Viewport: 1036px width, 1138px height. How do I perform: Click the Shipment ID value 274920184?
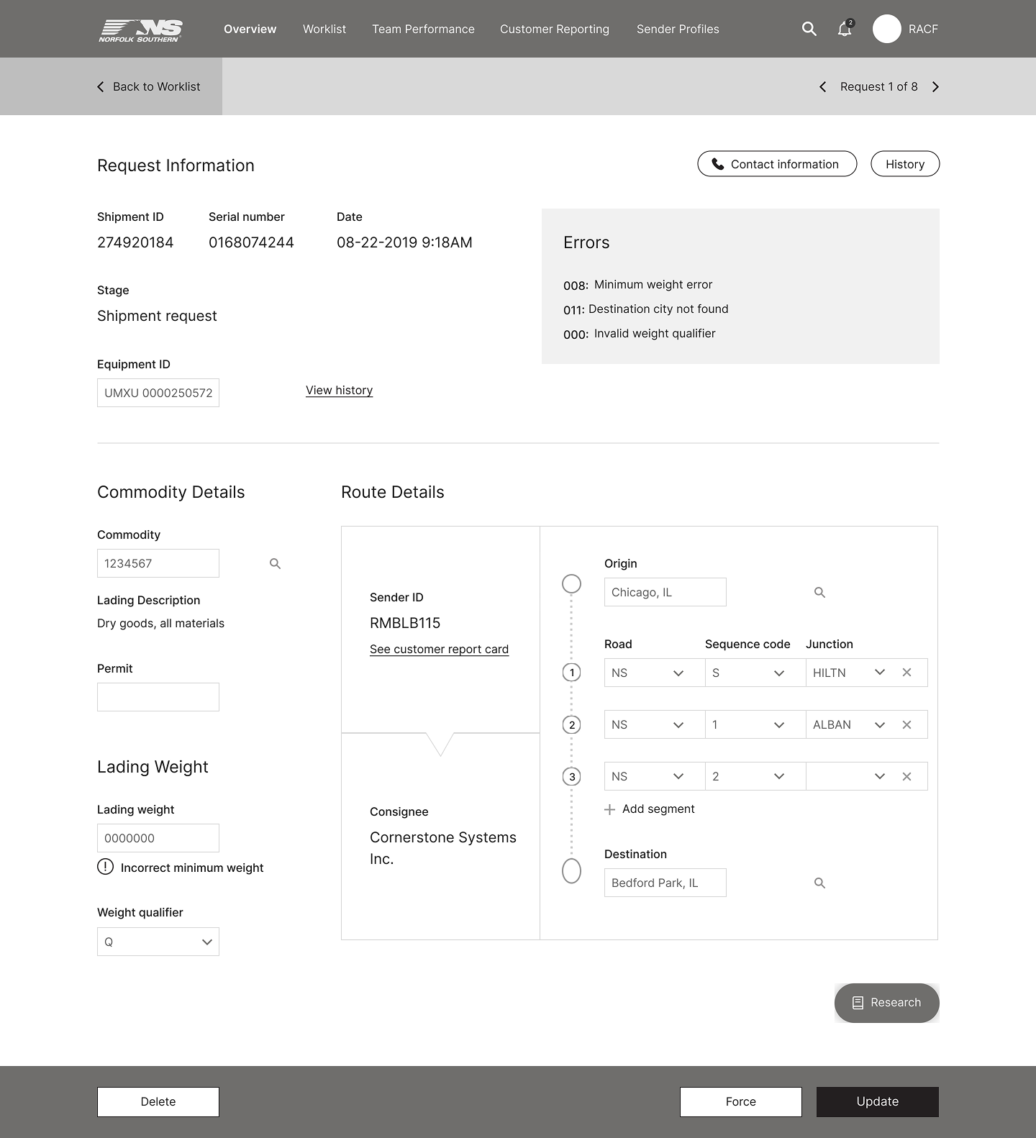point(135,242)
